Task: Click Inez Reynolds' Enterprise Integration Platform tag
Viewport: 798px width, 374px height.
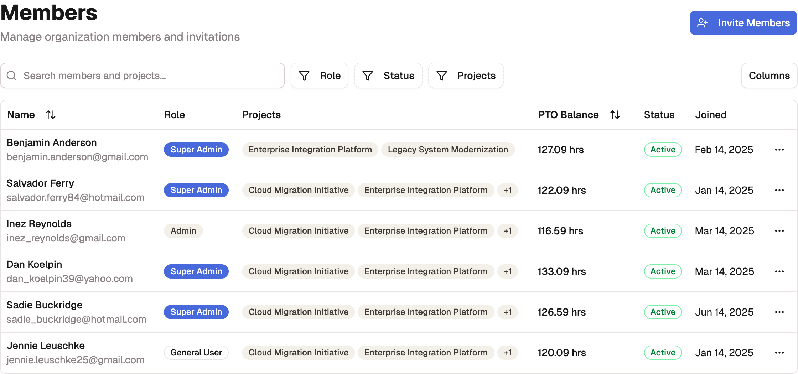Action: click(x=426, y=231)
